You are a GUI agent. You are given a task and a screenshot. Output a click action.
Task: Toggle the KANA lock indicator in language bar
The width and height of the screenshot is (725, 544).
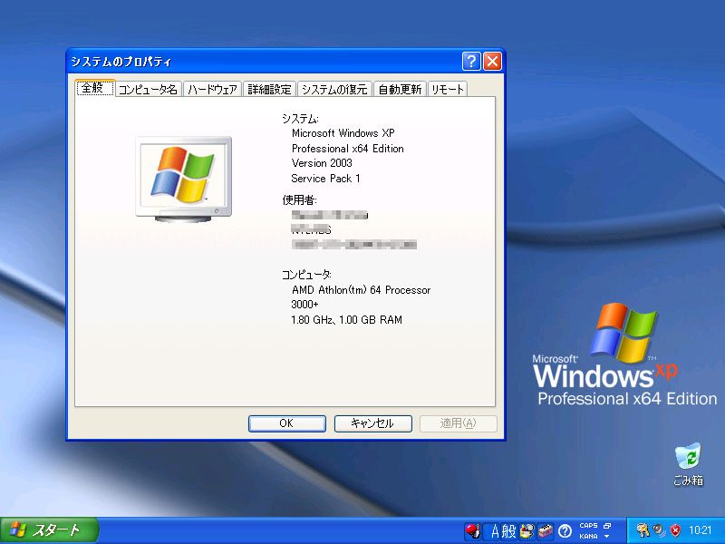[x=588, y=536]
